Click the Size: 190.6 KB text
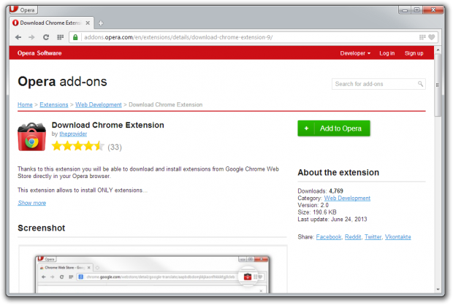This screenshot has height=305, width=453. (317, 212)
